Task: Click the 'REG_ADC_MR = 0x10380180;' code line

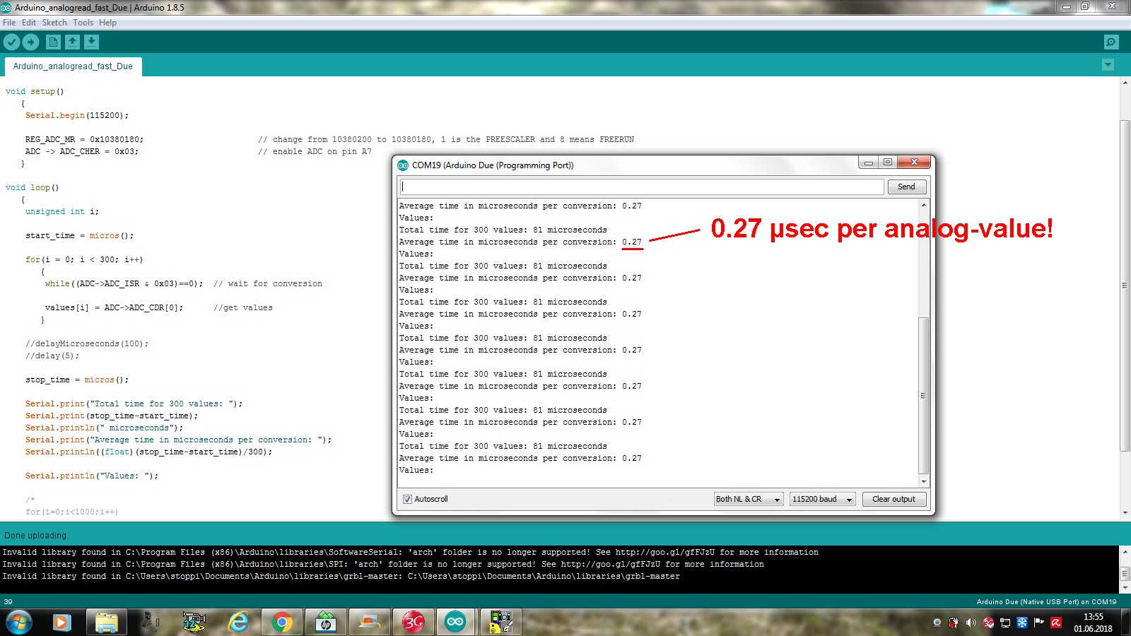Action: (x=84, y=139)
